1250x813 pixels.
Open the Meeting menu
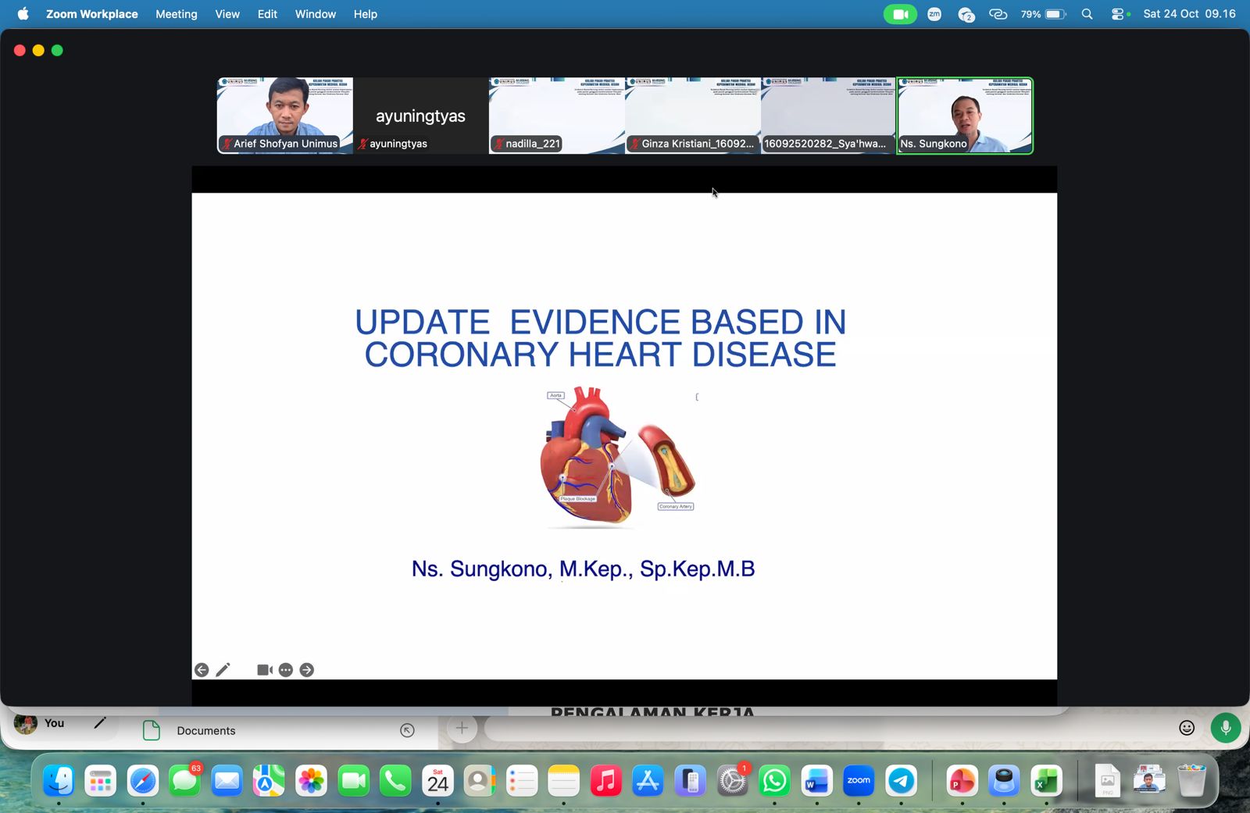tap(176, 14)
